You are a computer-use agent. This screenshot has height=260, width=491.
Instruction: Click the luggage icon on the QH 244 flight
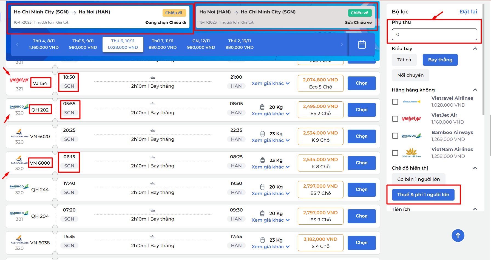tap(262, 187)
